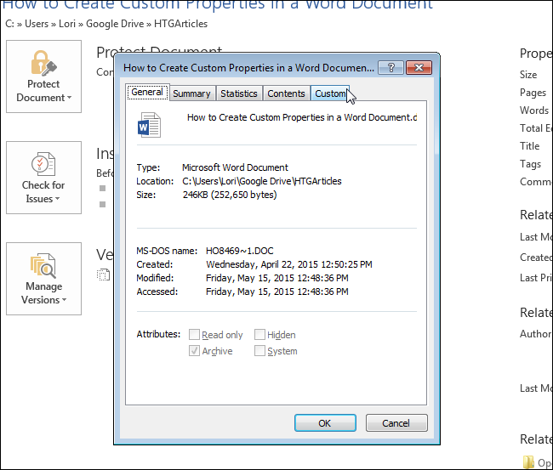
Task: Open the Protect Document dropdown
Action: 43,76
